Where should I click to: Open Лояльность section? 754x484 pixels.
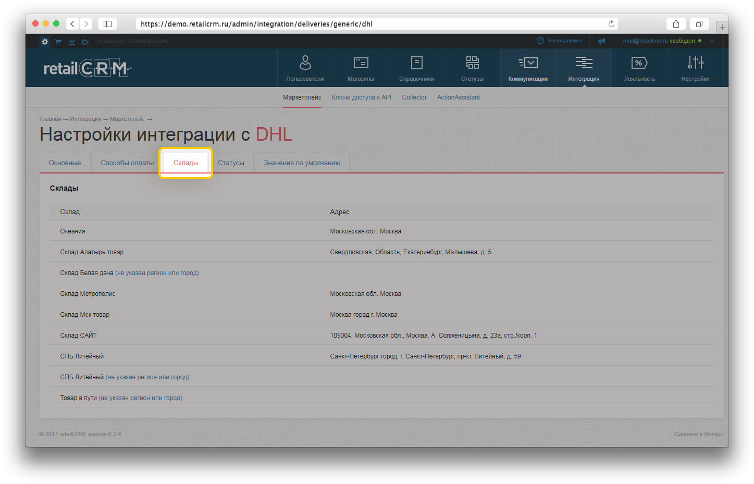[639, 68]
